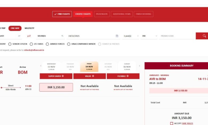Open the refunds@allianceair.in email link
Image resolution: width=208 pixels, height=125 pixels.
pos(34,50)
